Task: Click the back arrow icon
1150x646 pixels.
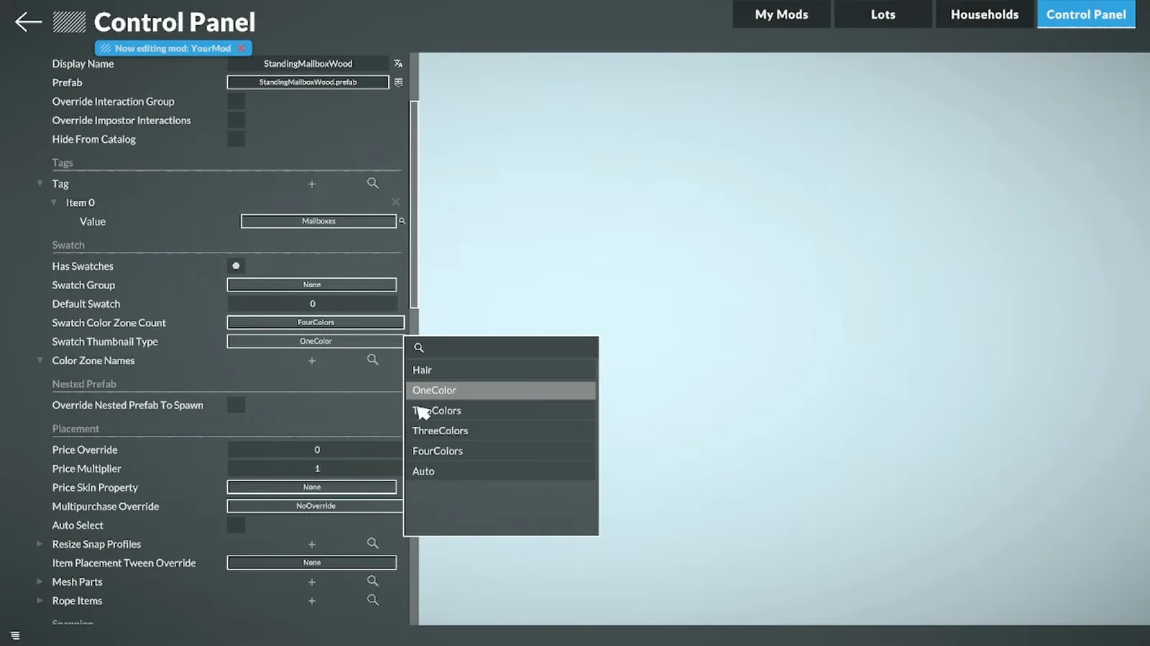Action: click(x=28, y=22)
